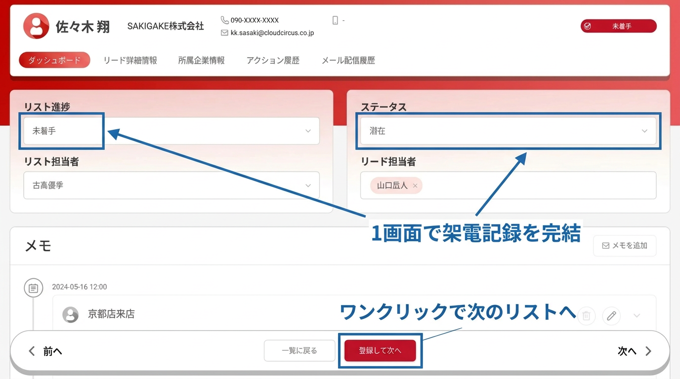Screen dimensions: 680x379
Task: Click the memo note icon on the timeline
Action: [33, 288]
